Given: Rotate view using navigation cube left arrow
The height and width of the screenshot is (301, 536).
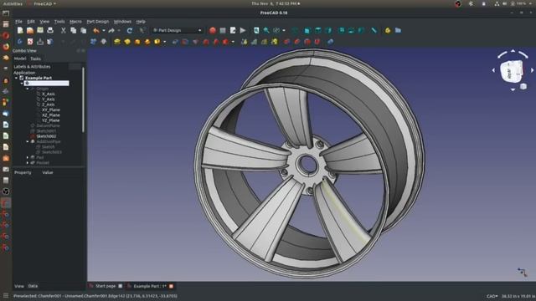Looking at the screenshot, I should tap(493, 70).
